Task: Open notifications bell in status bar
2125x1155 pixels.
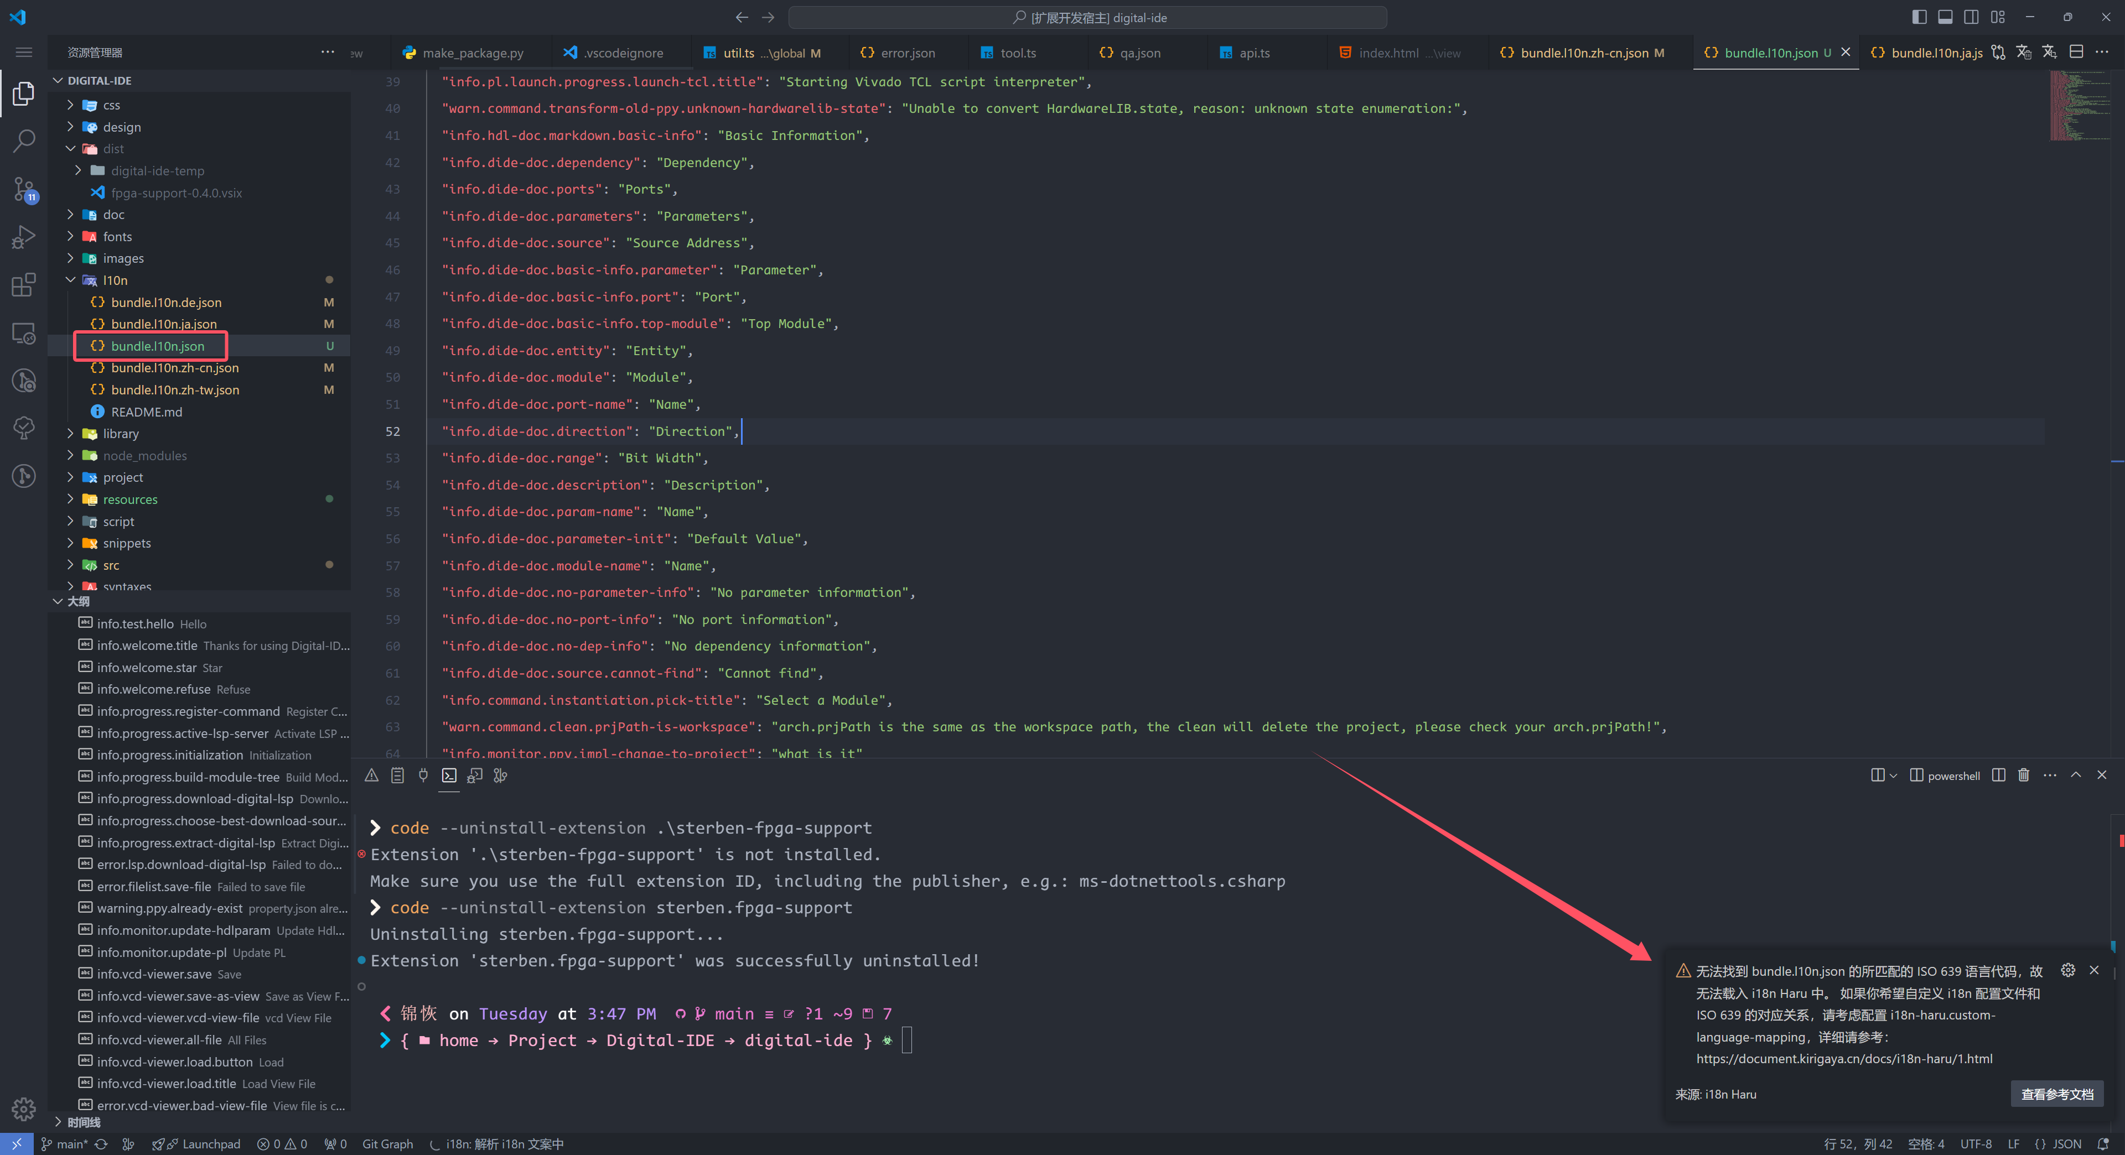Action: 2103,1143
